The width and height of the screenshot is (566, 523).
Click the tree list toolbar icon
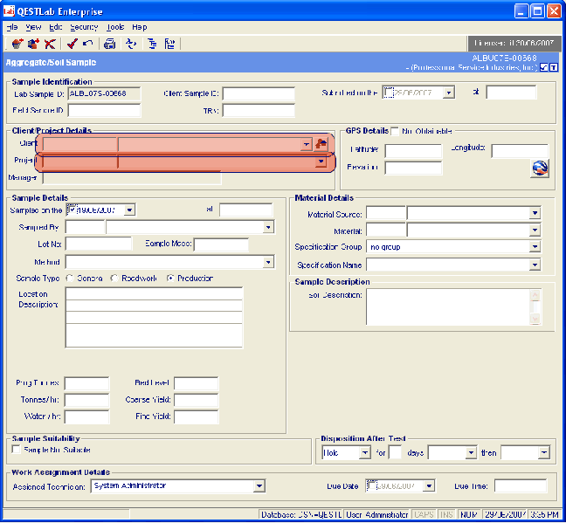(152, 44)
